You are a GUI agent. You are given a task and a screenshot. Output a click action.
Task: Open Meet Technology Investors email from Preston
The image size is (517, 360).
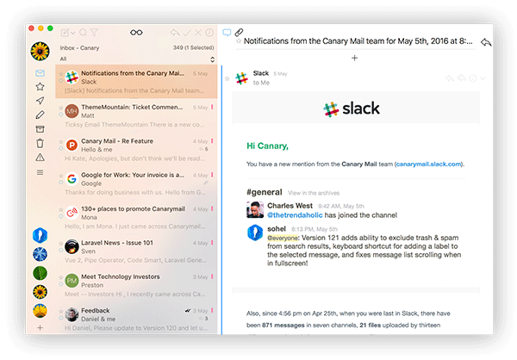point(136,285)
